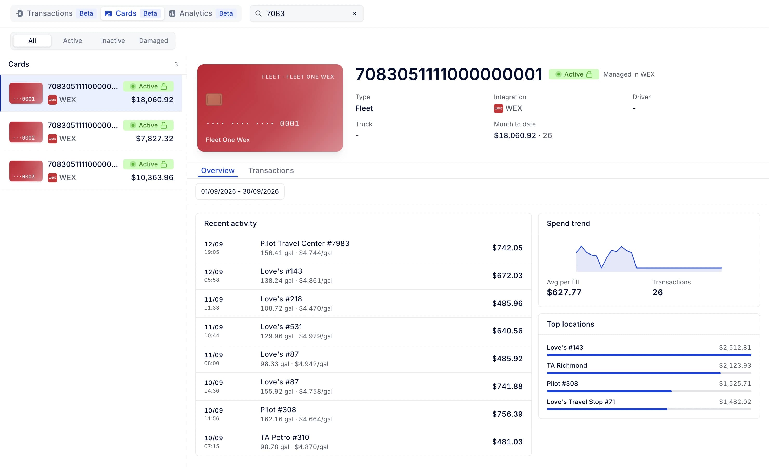Viewport: 769px width, 467px height.
Task: Filter cards by All
Action: (x=32, y=40)
